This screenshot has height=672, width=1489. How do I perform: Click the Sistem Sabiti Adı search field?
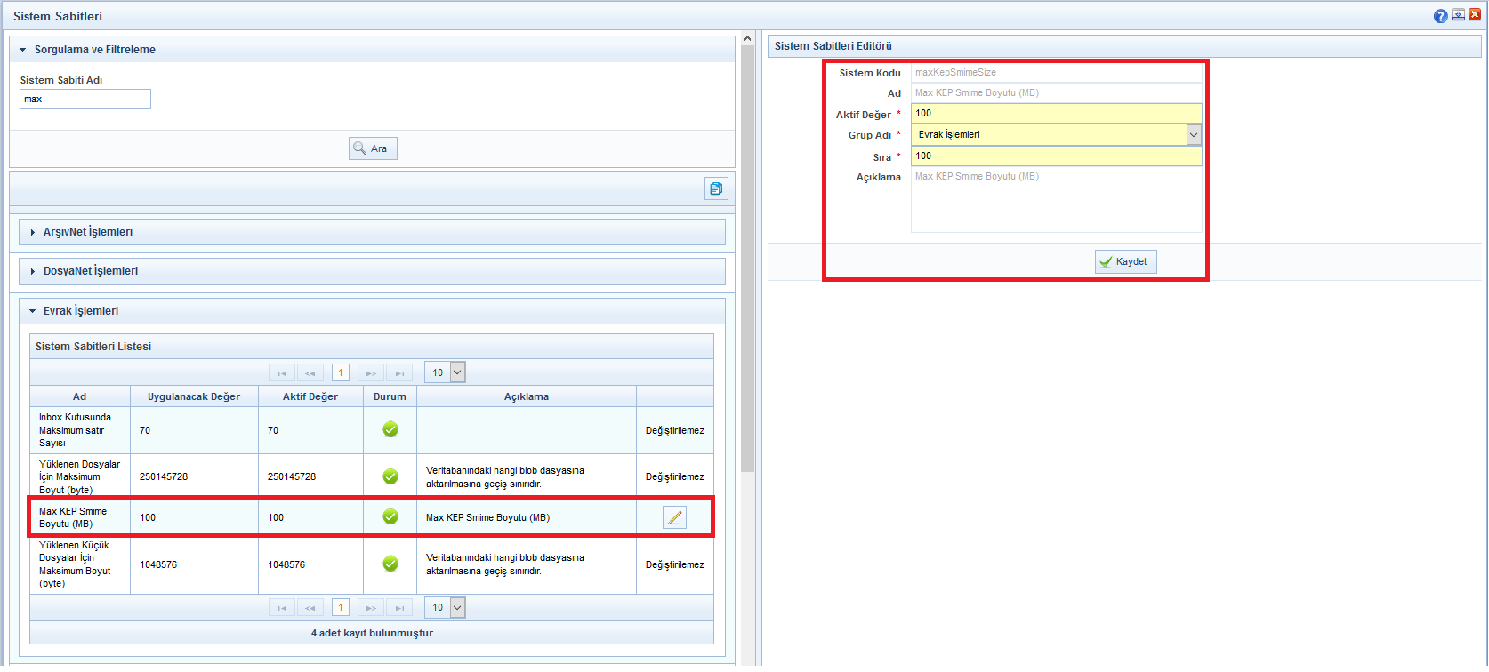[85, 100]
